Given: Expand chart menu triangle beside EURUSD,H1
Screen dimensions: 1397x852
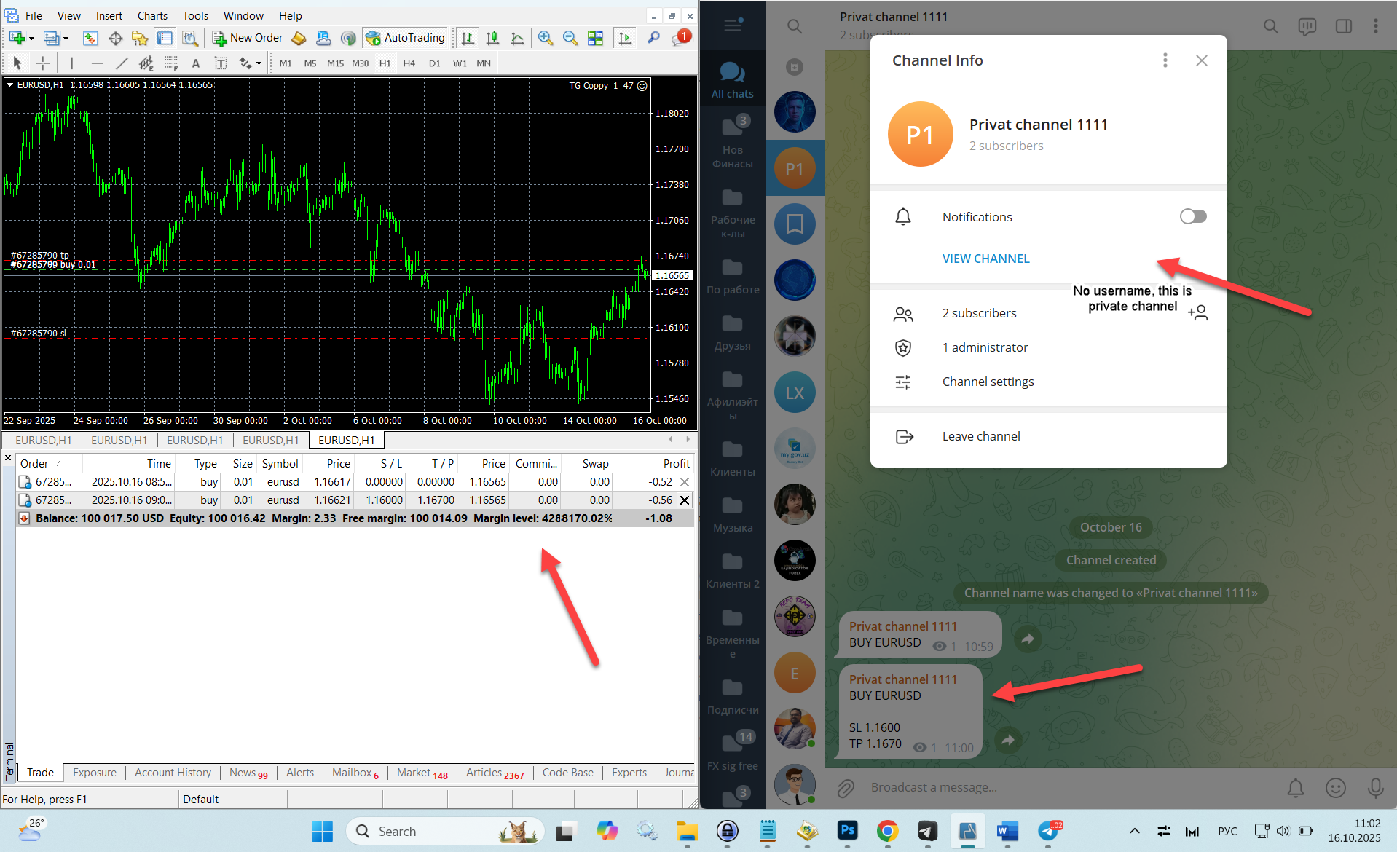Looking at the screenshot, I should [x=10, y=85].
